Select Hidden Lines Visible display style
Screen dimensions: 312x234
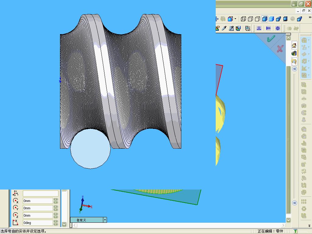(x=250, y=19)
